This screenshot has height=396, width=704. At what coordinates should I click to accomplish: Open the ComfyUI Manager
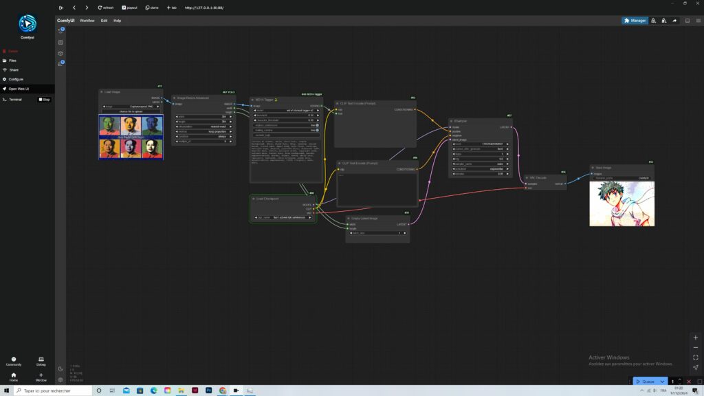pyautogui.click(x=635, y=21)
